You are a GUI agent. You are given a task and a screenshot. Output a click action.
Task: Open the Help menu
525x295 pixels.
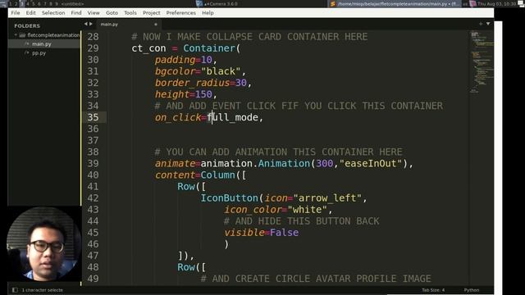(208, 13)
